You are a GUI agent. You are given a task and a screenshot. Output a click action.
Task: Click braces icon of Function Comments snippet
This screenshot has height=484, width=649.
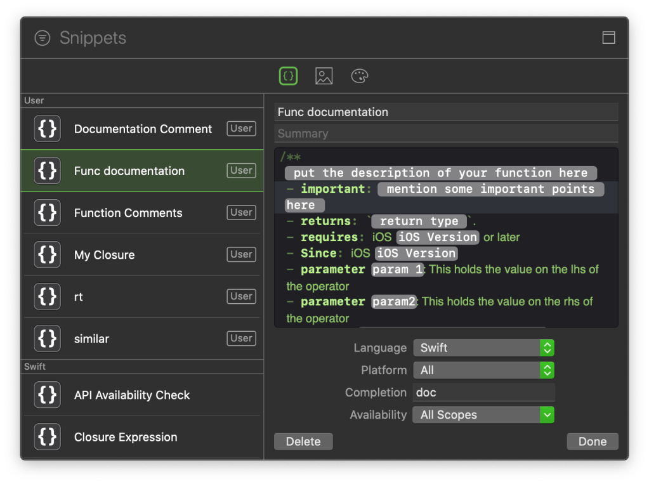(x=48, y=213)
